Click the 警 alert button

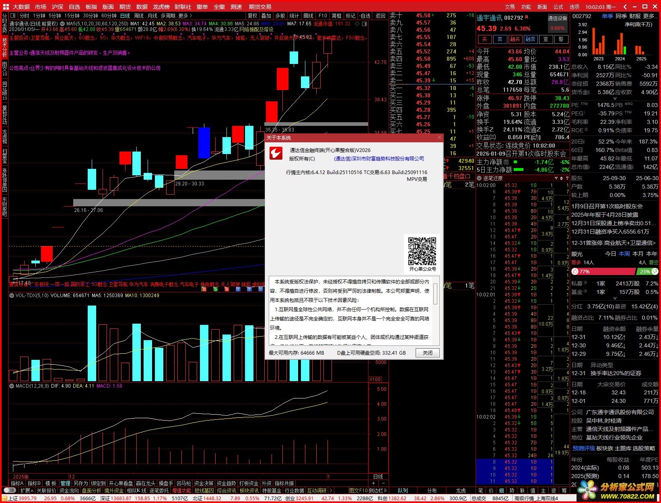(561, 39)
